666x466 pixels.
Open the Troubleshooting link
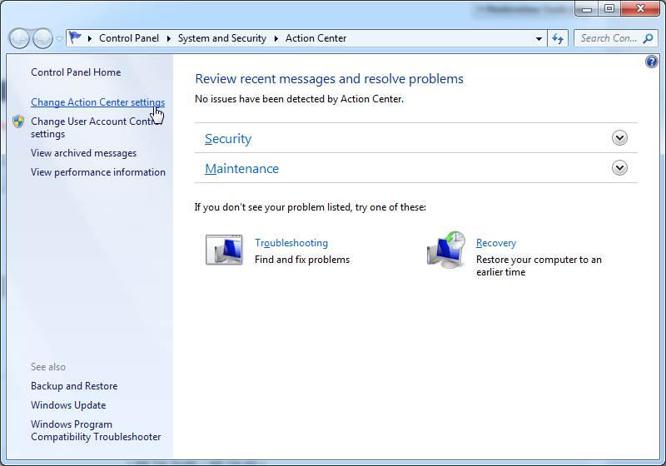291,243
